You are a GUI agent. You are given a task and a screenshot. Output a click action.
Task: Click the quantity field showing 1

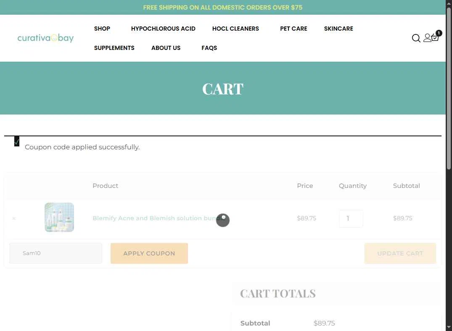[351, 219]
